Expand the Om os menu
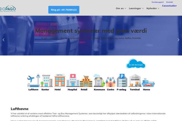Viewport: 182px width, 121px height. click(121, 8)
